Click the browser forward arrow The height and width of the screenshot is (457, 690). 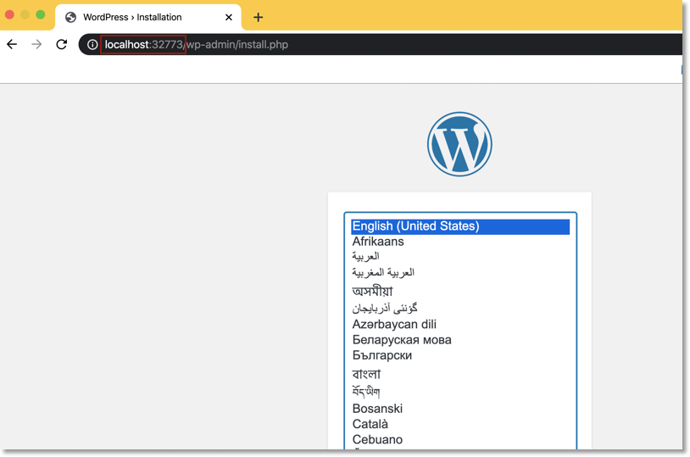coord(36,44)
